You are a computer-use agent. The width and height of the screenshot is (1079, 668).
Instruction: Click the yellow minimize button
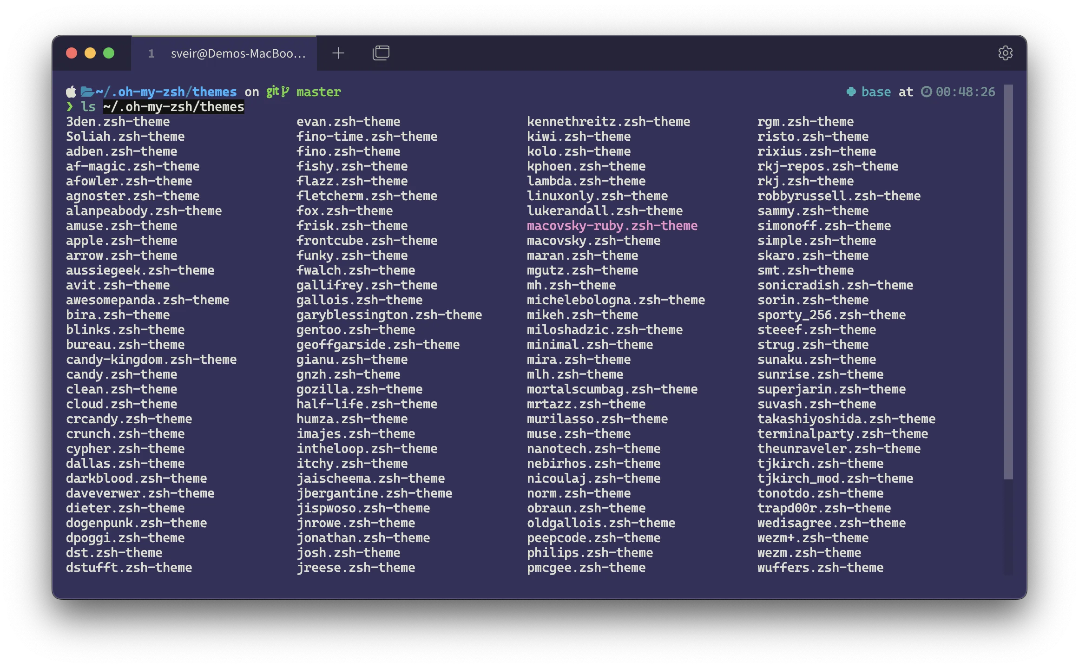point(90,53)
